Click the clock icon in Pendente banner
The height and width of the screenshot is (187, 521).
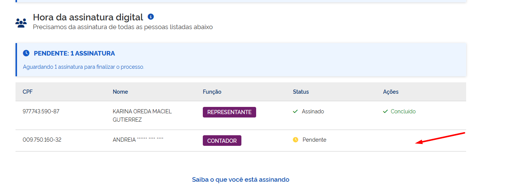point(26,53)
